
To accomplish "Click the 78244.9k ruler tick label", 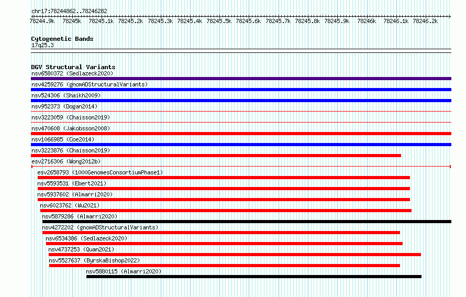I will coord(42,21).
